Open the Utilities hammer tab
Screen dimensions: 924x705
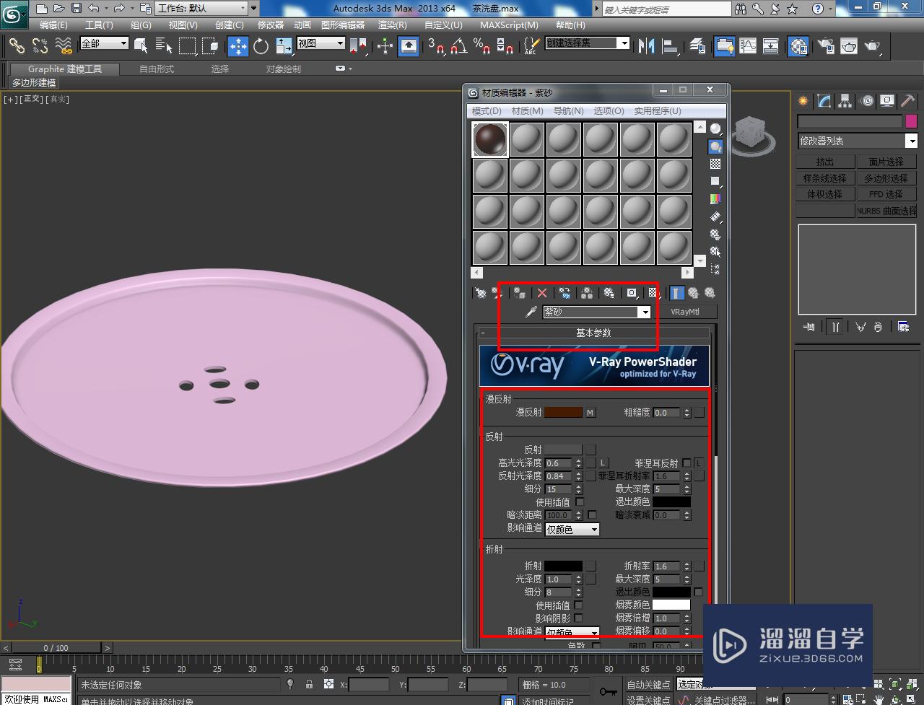point(907,101)
